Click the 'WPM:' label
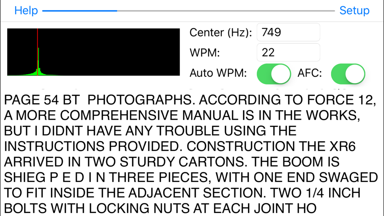 205,53
